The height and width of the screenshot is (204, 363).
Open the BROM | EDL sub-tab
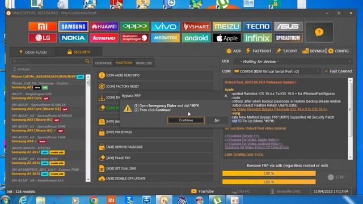point(144,63)
